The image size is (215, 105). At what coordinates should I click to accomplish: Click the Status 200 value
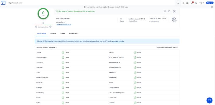pyautogui.click(x=121, y=19)
